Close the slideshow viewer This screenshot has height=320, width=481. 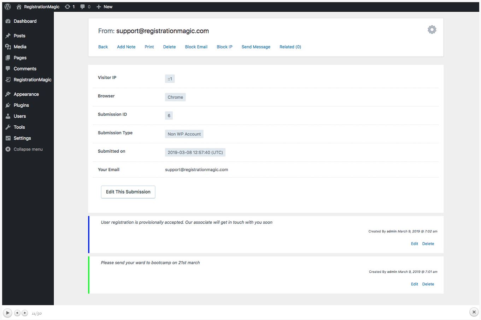pos(474,312)
